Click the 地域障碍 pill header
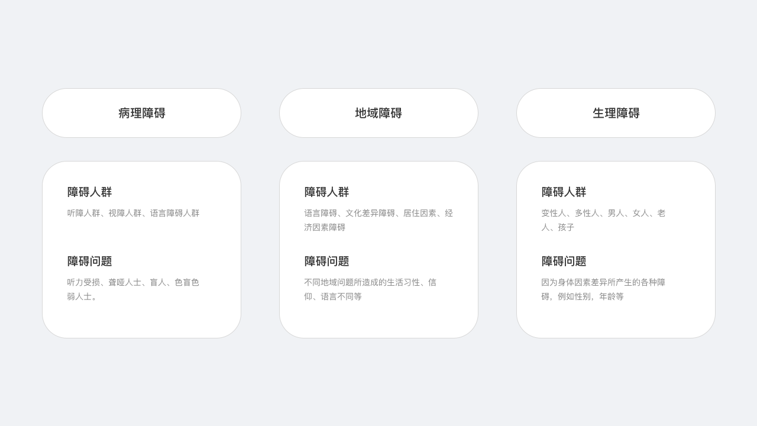The image size is (757, 426). click(x=378, y=113)
